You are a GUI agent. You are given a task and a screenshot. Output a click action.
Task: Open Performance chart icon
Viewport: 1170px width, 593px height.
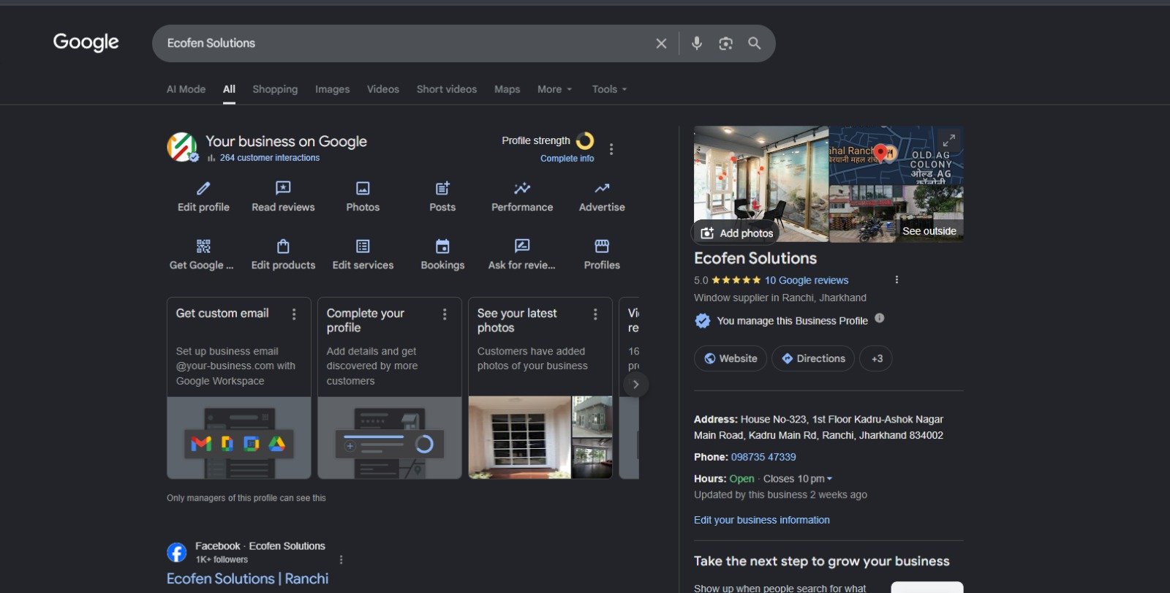point(522,189)
